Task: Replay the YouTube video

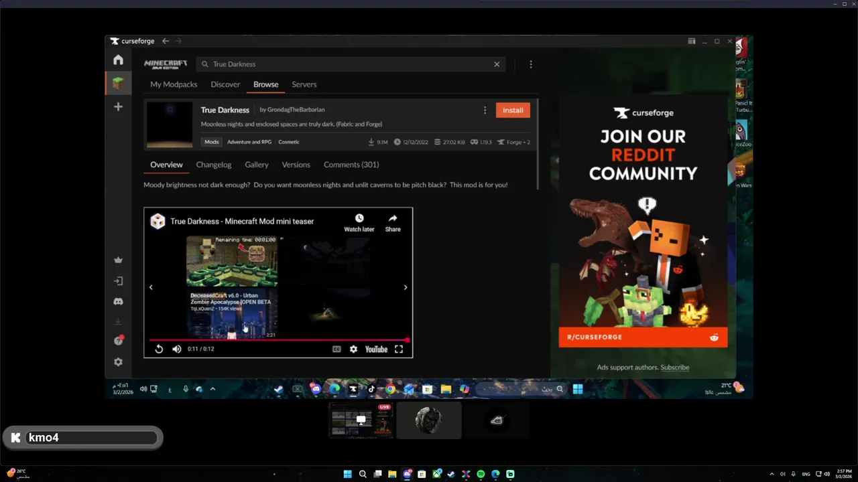Action: click(159, 349)
